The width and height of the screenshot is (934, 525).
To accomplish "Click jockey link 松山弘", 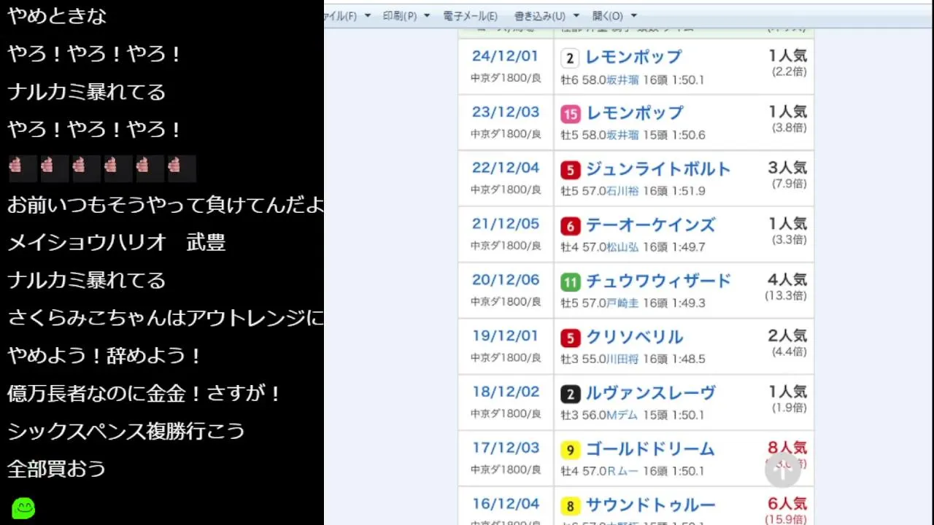I will pos(623,248).
